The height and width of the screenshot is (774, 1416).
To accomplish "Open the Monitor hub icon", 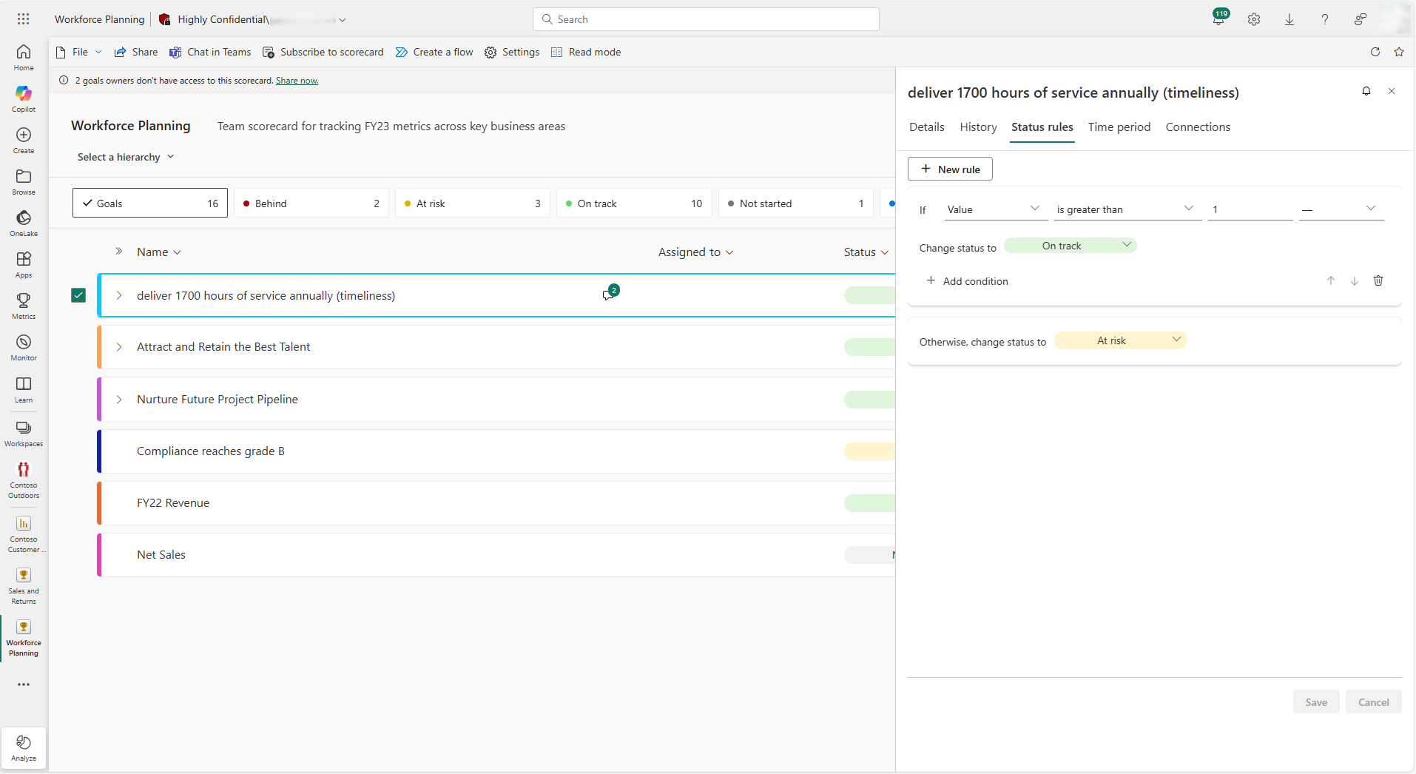I will tap(24, 347).
